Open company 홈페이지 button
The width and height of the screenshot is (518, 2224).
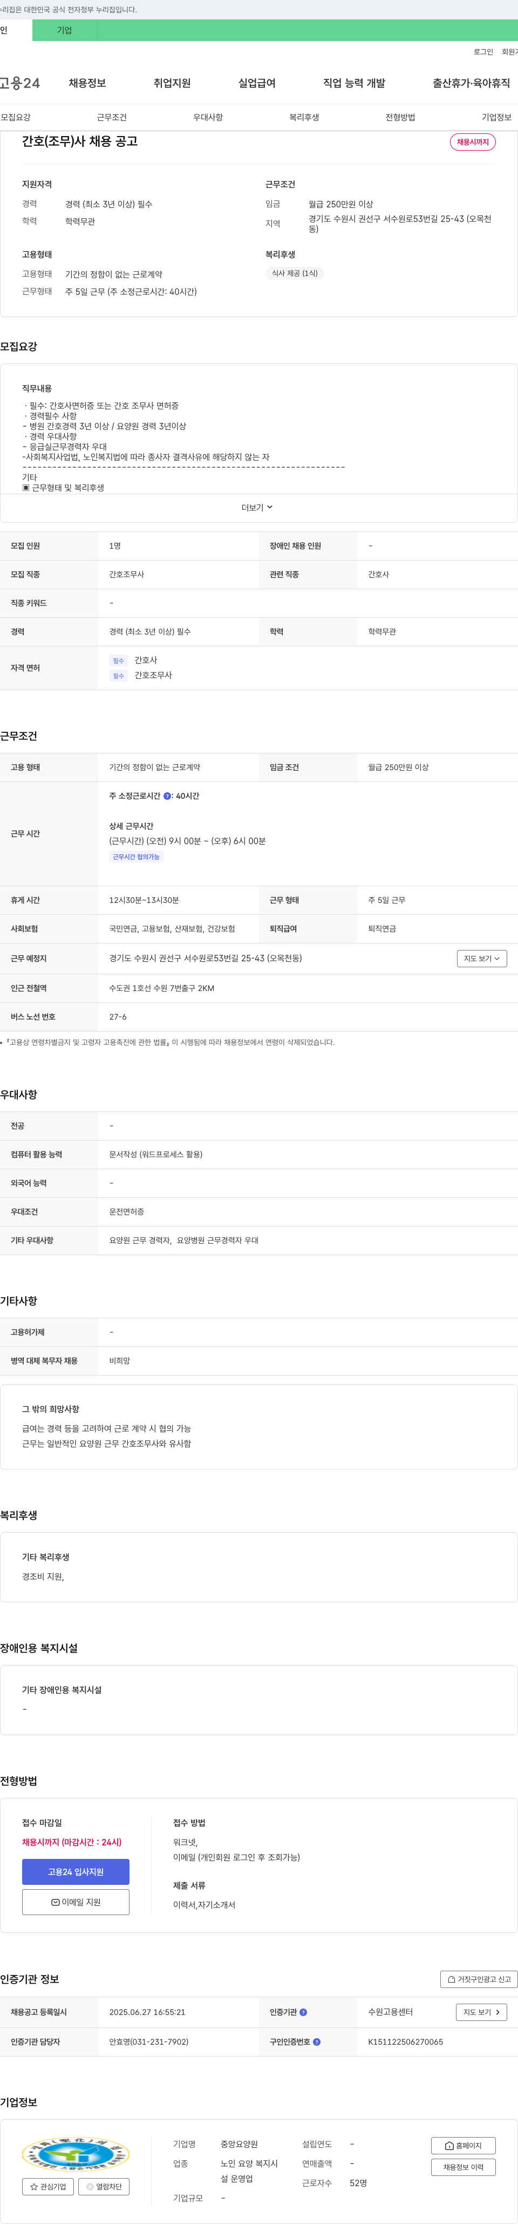point(463,2146)
